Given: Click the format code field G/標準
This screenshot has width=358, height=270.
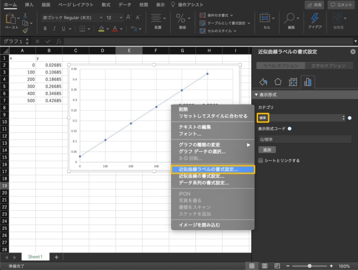Looking at the screenshot, I should (x=305, y=139).
